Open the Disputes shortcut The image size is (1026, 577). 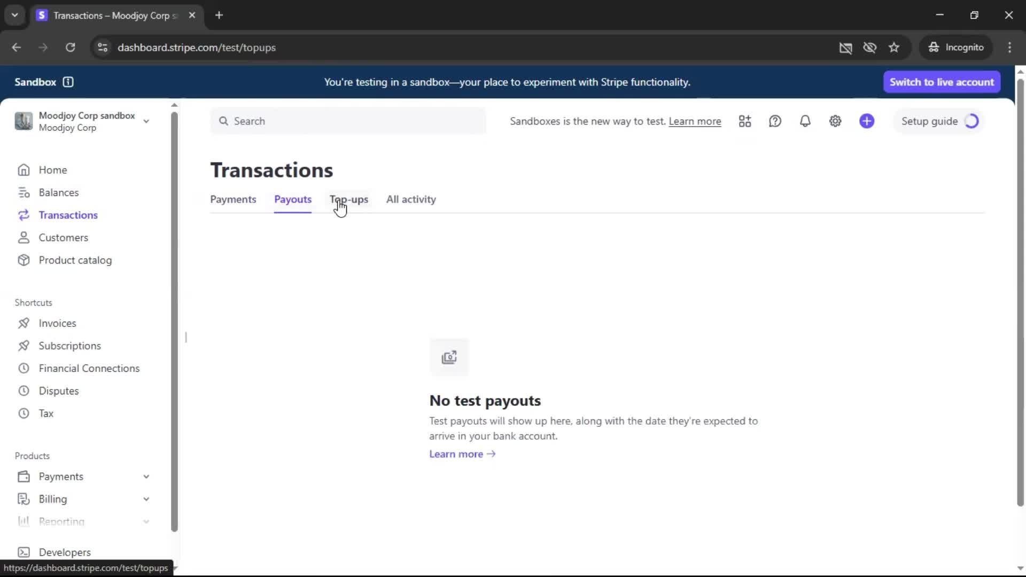point(58,391)
